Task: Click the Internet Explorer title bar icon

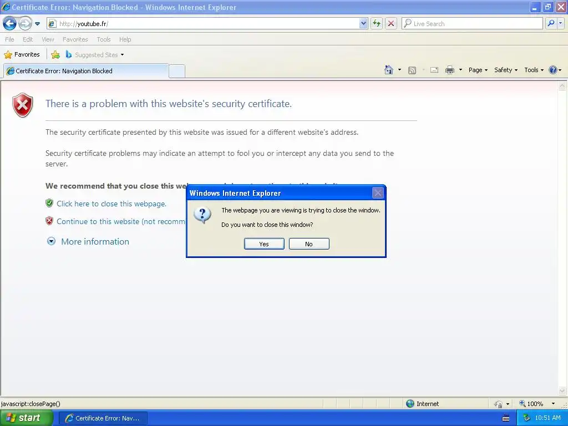Action: [6, 7]
